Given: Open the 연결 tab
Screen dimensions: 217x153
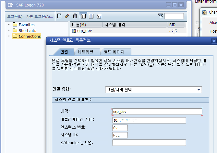Looking at the screenshot, I should click(x=64, y=52).
